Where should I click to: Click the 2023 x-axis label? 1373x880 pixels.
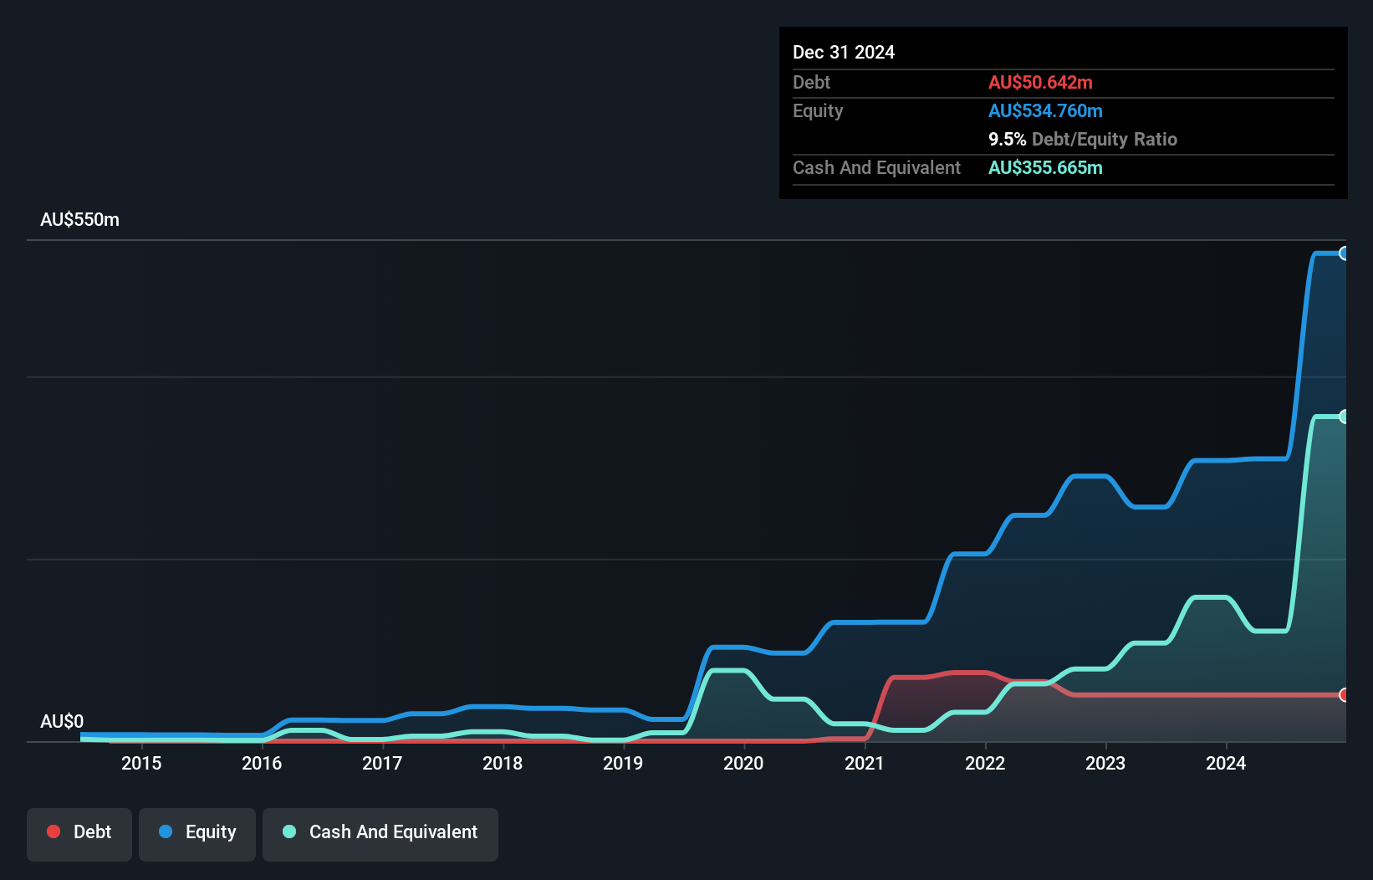[x=1105, y=763]
